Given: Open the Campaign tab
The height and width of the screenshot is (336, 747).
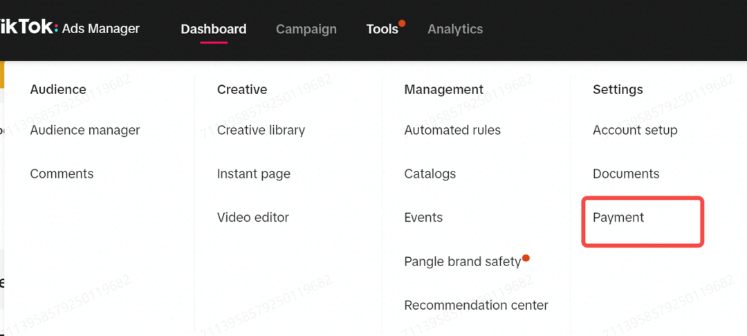Looking at the screenshot, I should click(306, 29).
